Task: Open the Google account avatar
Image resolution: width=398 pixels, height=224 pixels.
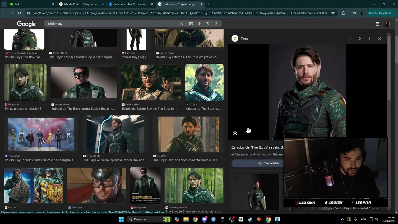Action: tap(387, 24)
